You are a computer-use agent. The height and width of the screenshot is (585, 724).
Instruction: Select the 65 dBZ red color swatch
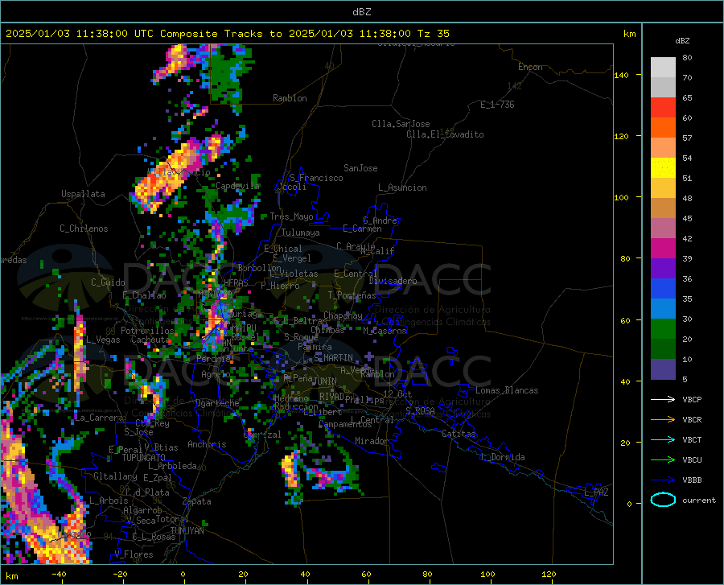pos(663,108)
